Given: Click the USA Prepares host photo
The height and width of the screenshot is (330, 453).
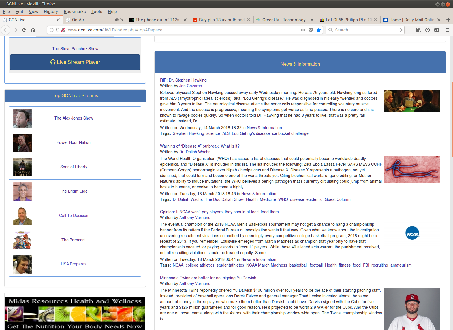Looking at the screenshot, I should (22, 265).
